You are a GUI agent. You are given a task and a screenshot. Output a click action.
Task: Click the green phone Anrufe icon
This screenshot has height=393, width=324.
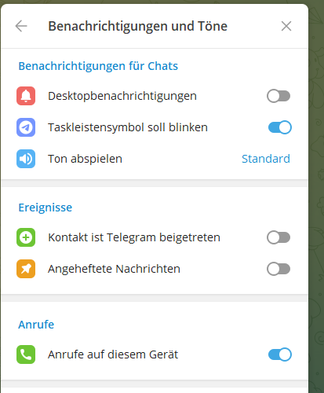point(26,354)
